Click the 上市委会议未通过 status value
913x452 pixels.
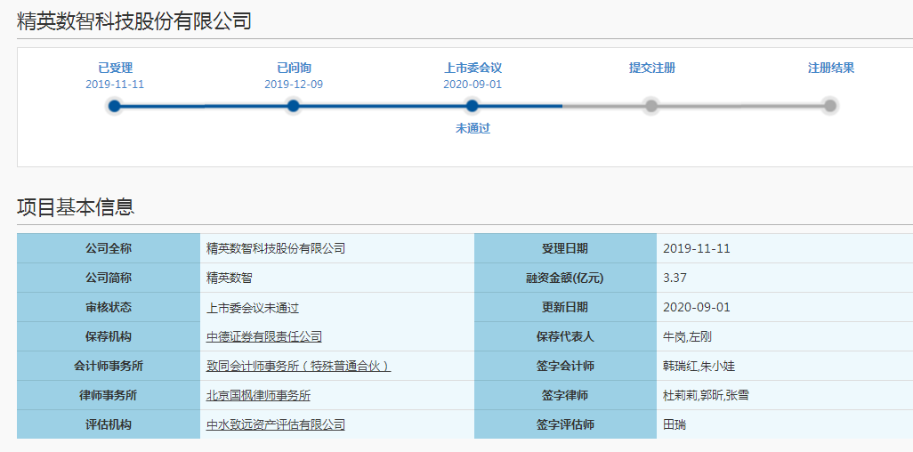tap(253, 307)
